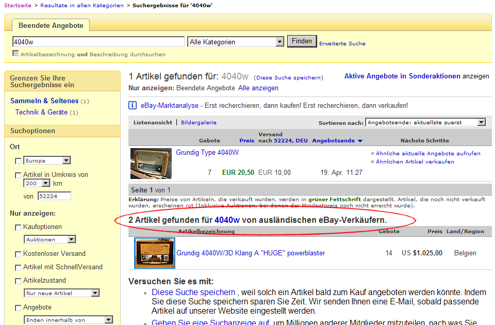
Task: Click Ähnlichen Artikel verkaufen link
Action: click(415, 161)
